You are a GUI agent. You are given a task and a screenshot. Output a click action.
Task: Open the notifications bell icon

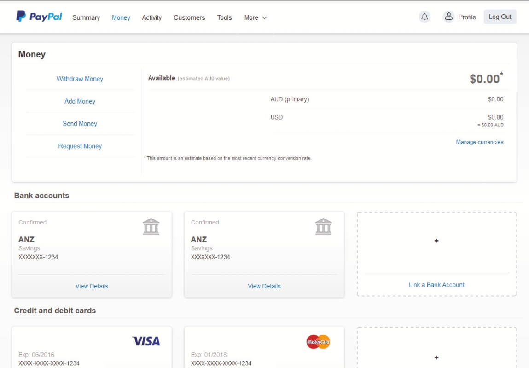point(424,17)
